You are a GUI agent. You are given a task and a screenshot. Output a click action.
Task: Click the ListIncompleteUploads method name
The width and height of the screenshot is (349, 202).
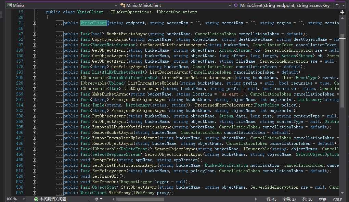tap(153, 83)
